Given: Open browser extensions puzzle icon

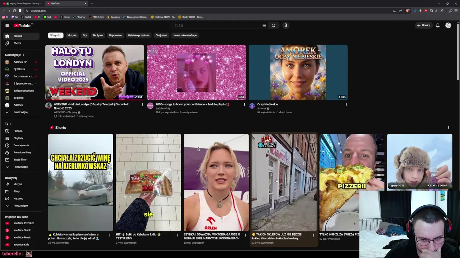Looking at the screenshot, I should point(431,11).
